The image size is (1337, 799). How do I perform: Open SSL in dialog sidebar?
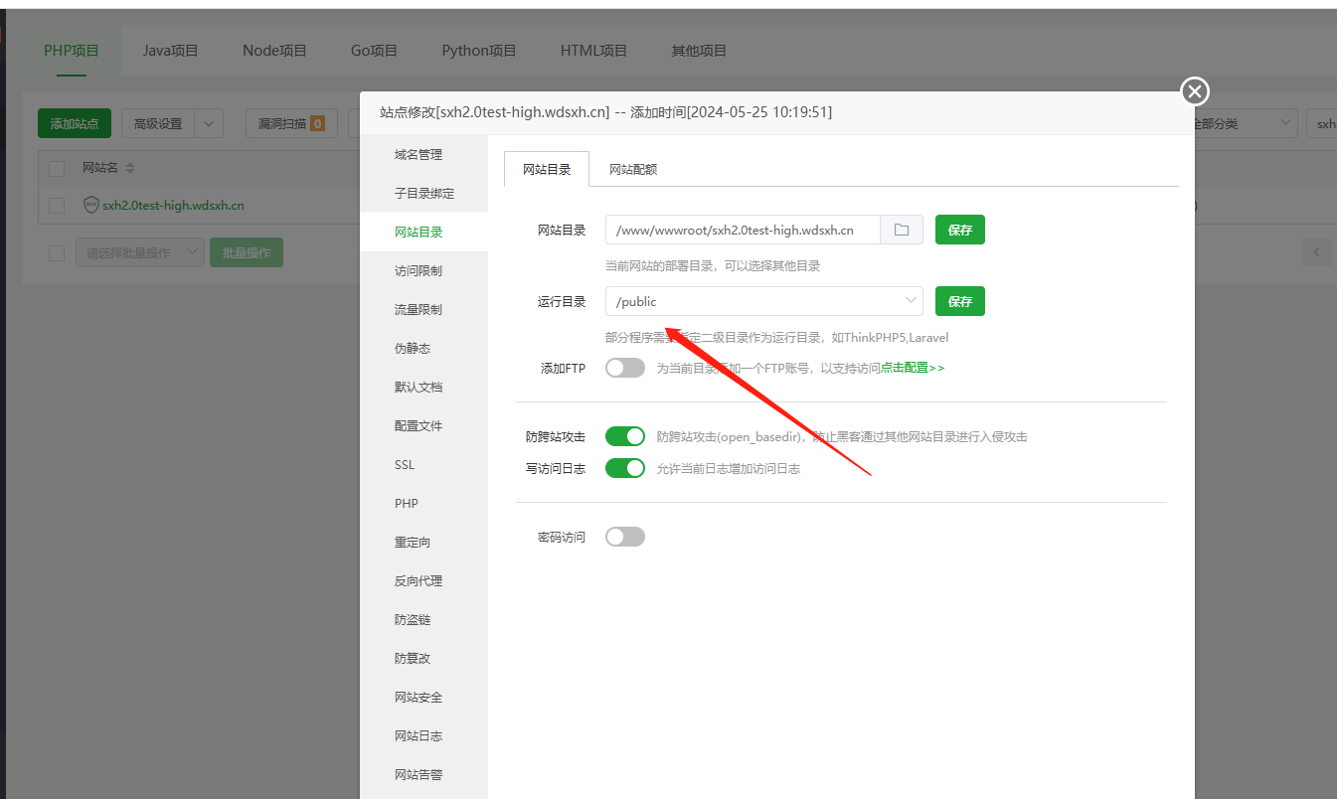[424, 464]
